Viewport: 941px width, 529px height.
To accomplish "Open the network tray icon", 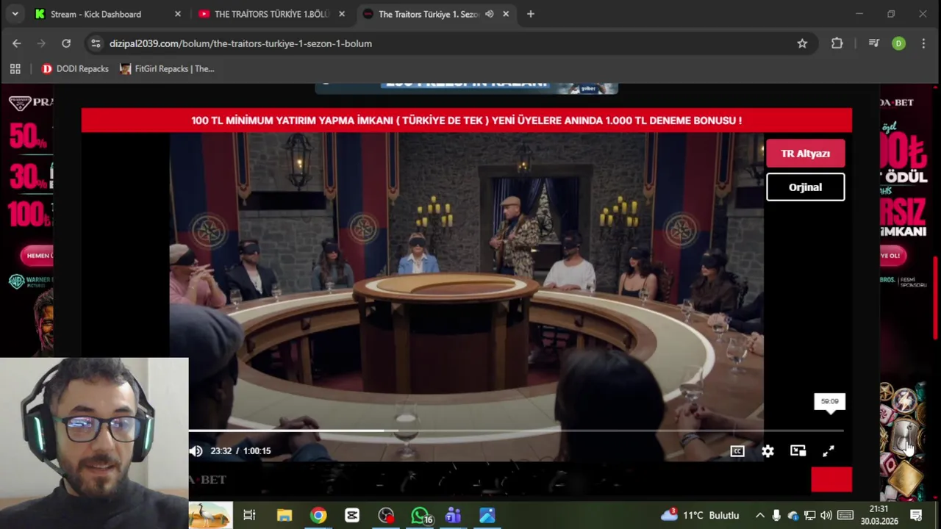I will coord(809,516).
